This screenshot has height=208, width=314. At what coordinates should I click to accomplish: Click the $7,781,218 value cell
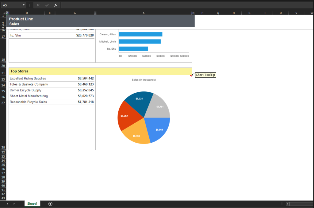tap(86, 102)
